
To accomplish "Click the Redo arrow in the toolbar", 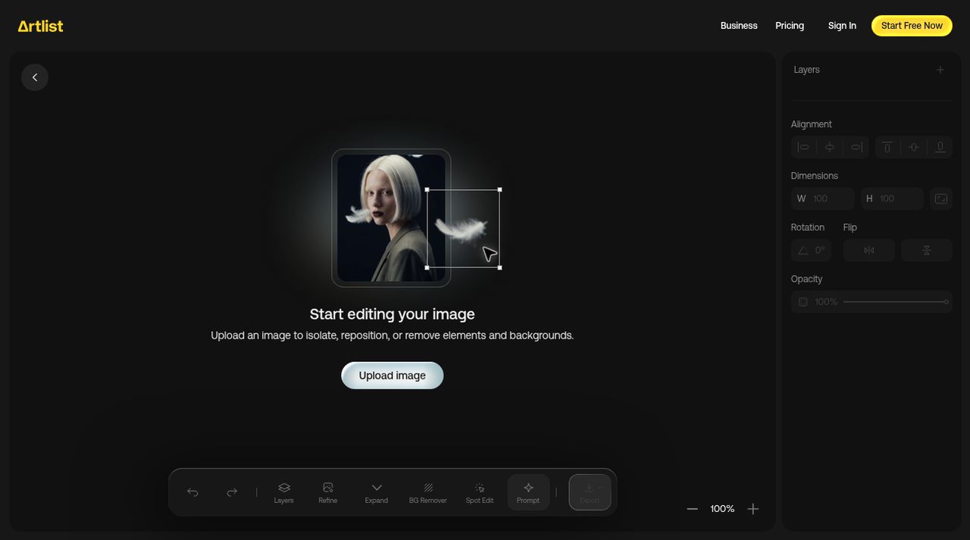I will (x=232, y=492).
